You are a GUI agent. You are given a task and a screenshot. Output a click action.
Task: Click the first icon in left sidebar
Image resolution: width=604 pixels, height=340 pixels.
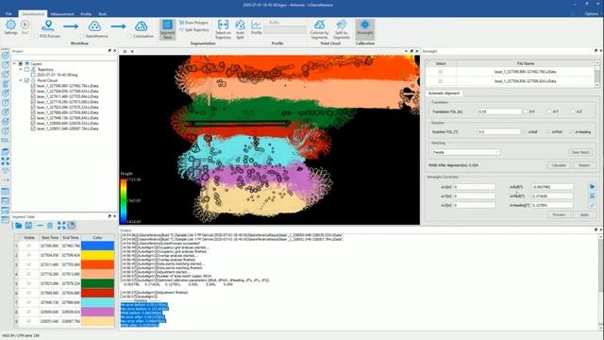[x=6, y=56]
